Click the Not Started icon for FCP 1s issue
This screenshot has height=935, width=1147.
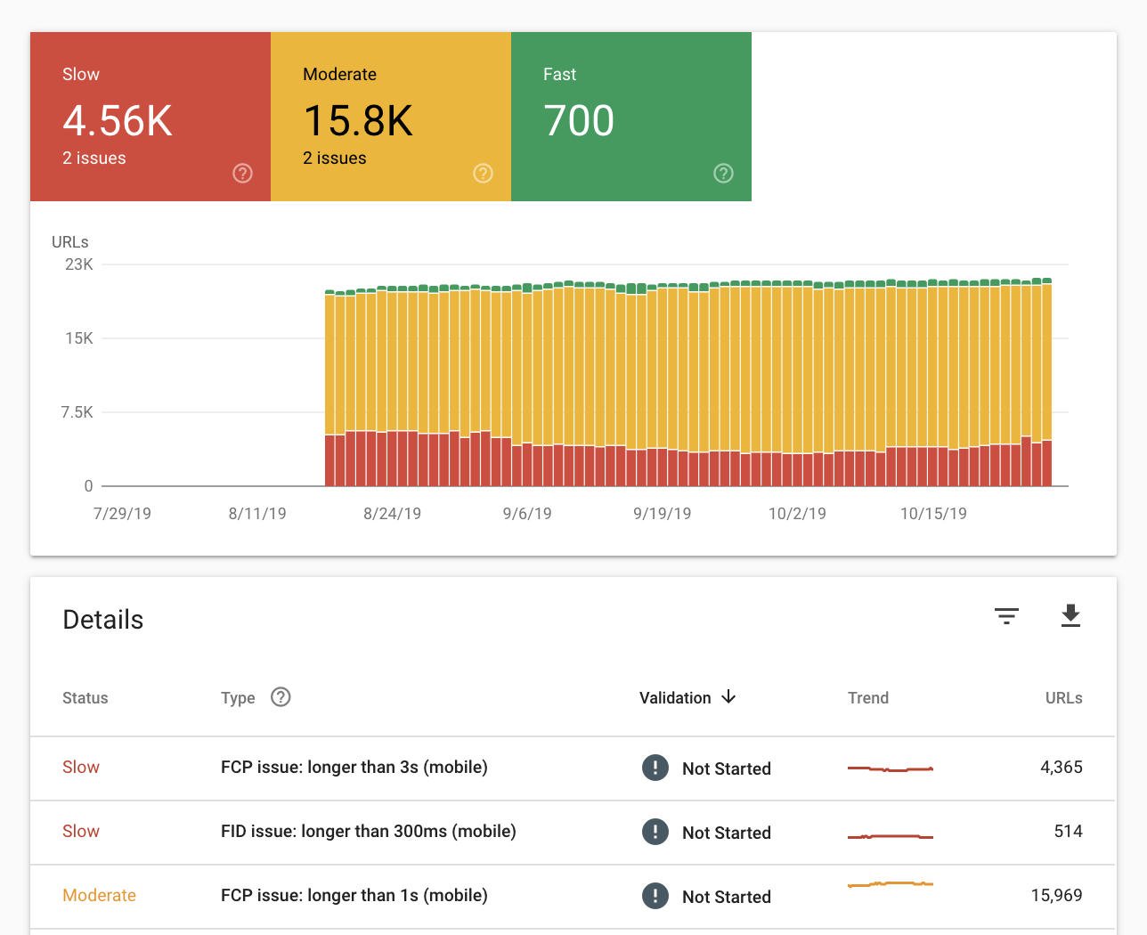(x=655, y=896)
